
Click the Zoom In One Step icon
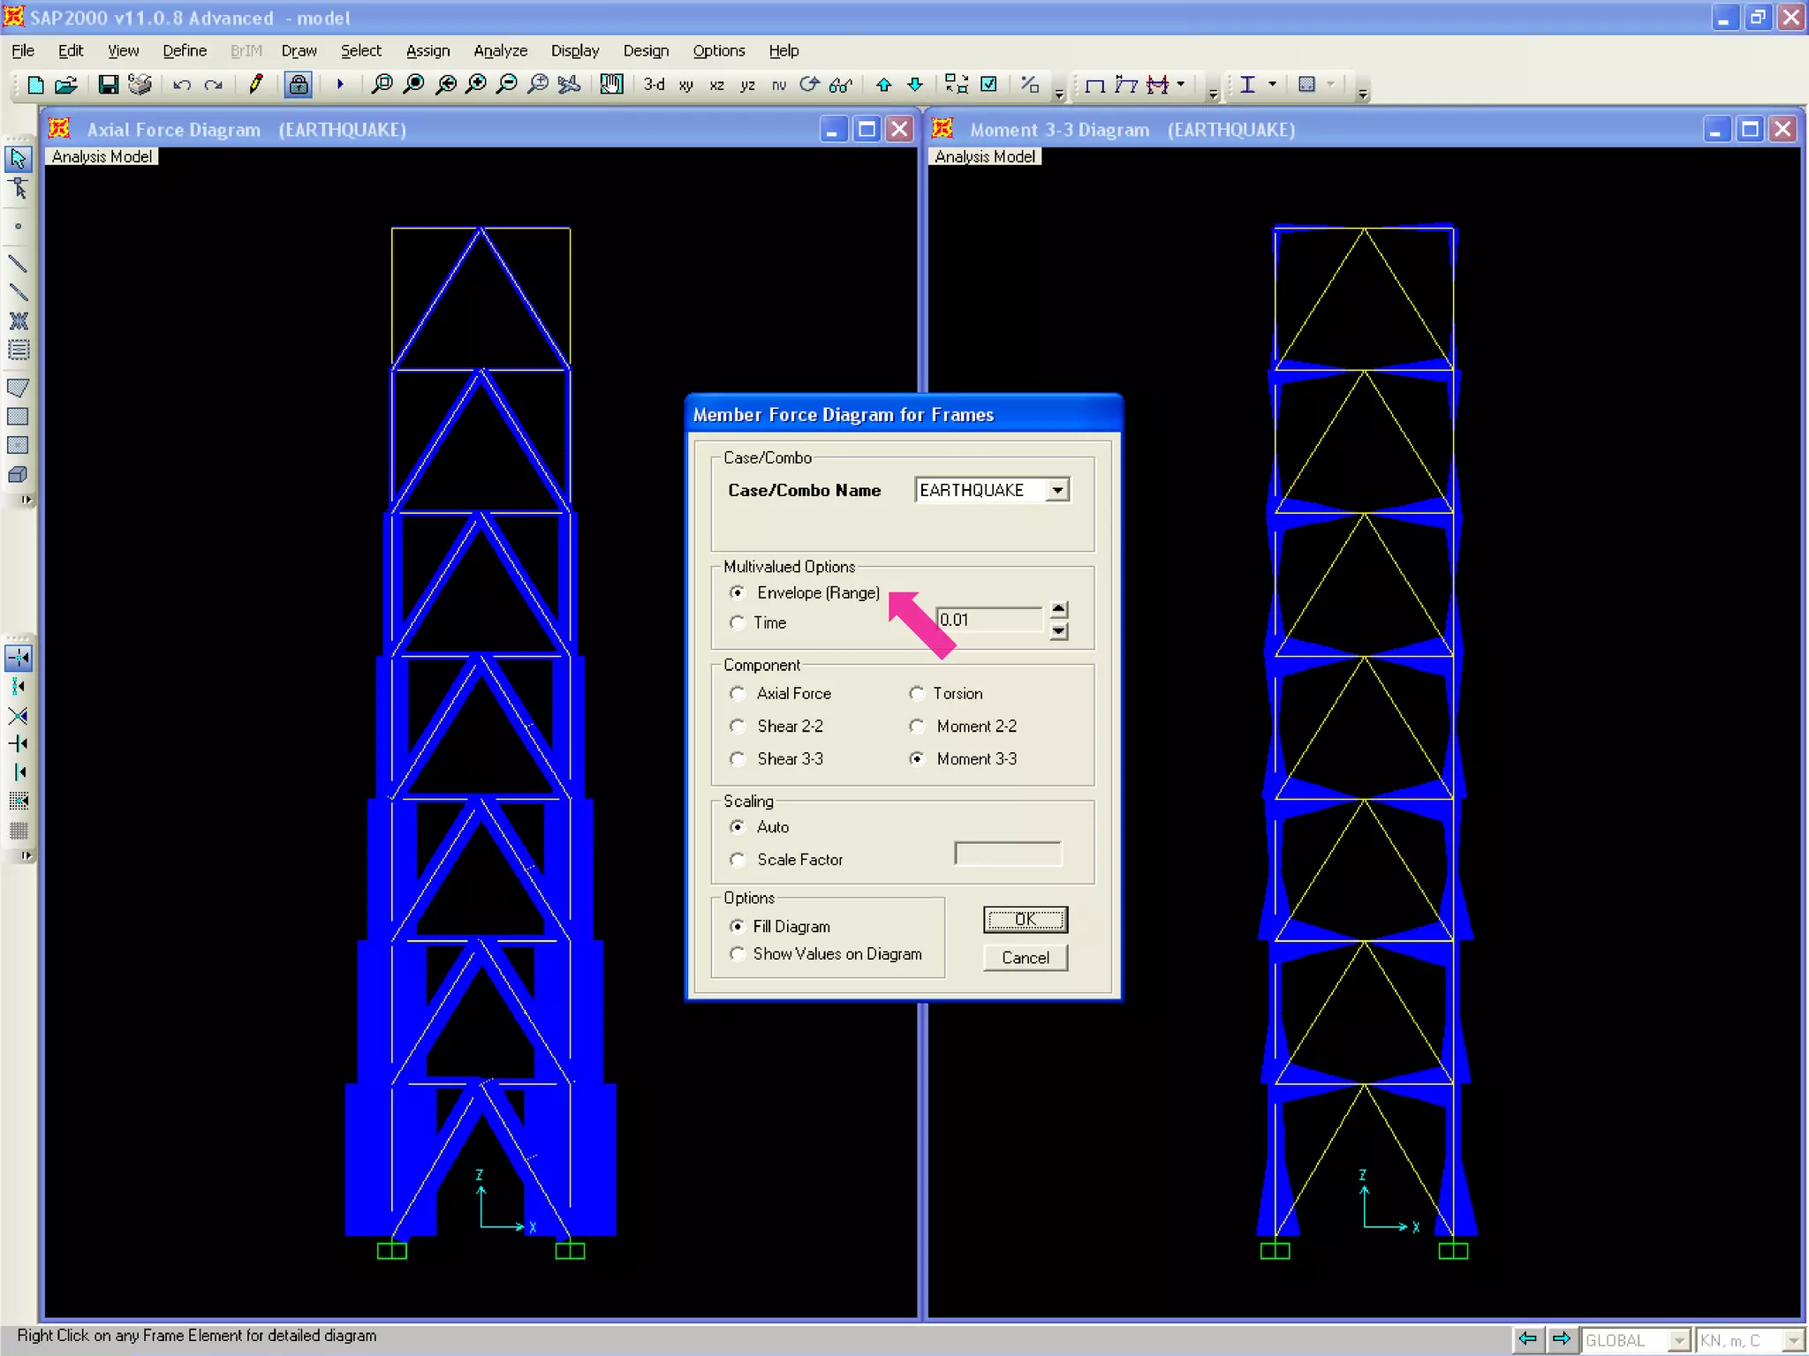click(x=476, y=85)
